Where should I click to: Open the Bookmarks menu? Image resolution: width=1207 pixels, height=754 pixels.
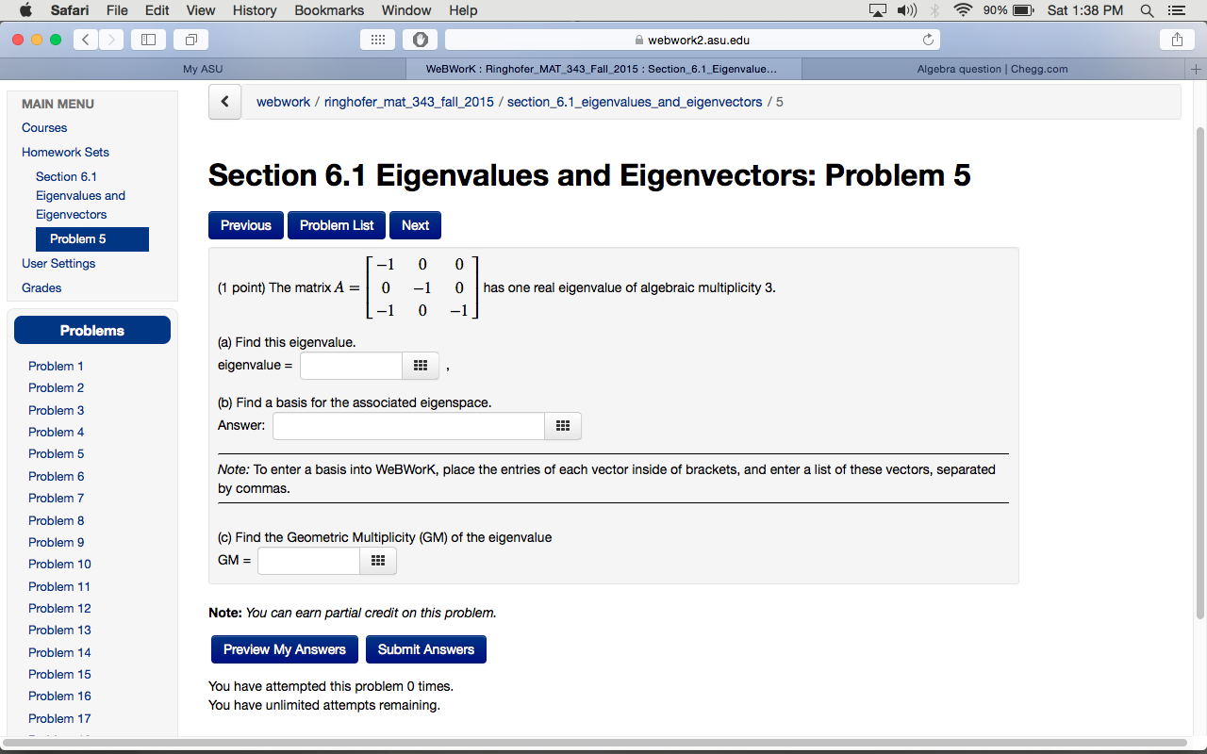(328, 10)
